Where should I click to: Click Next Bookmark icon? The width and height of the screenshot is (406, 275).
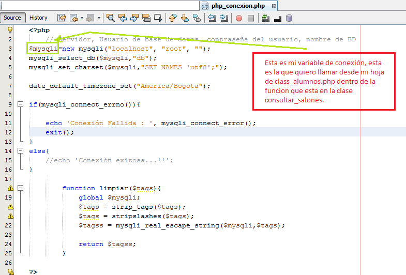point(185,18)
